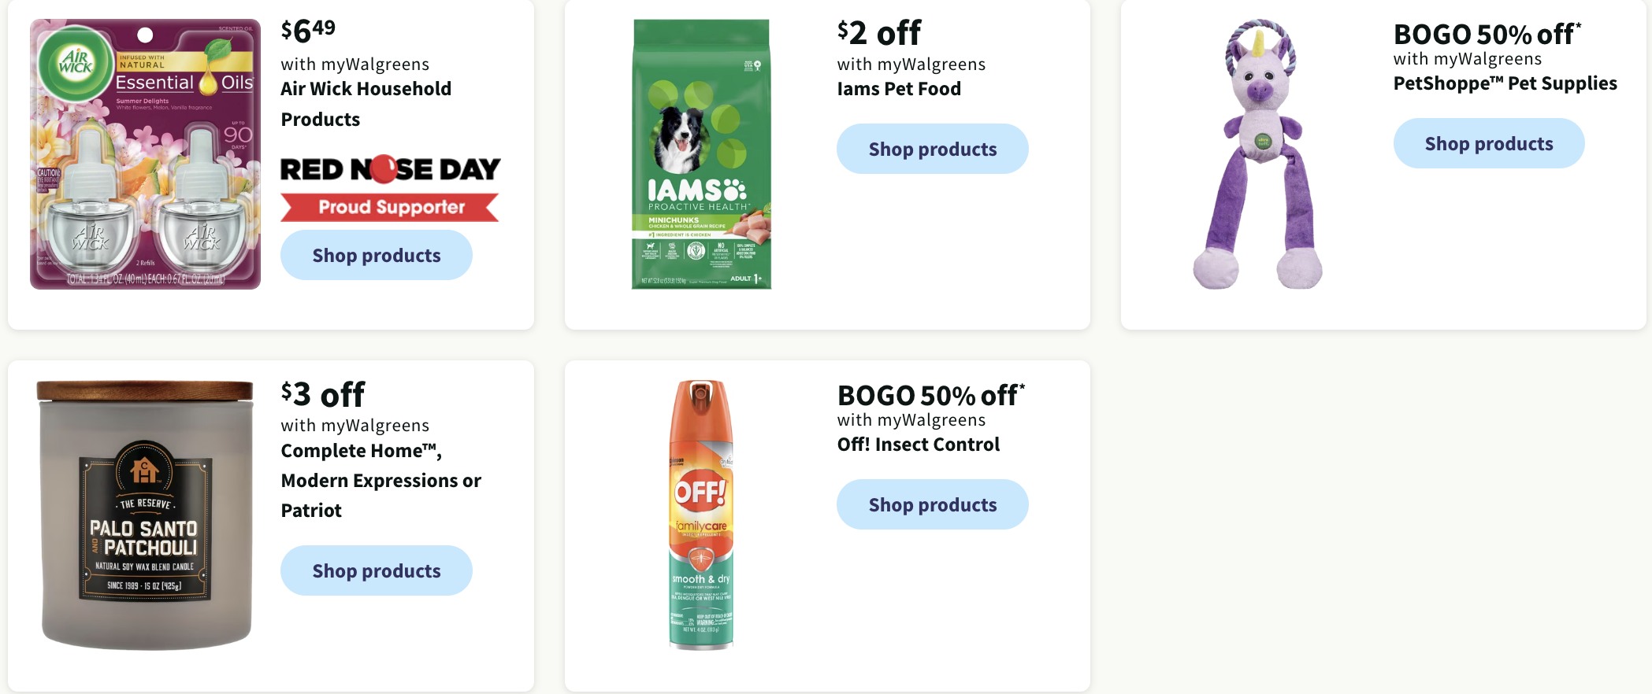The image size is (1652, 694).
Task: Open the Off! Insect Control link
Action: tap(918, 444)
